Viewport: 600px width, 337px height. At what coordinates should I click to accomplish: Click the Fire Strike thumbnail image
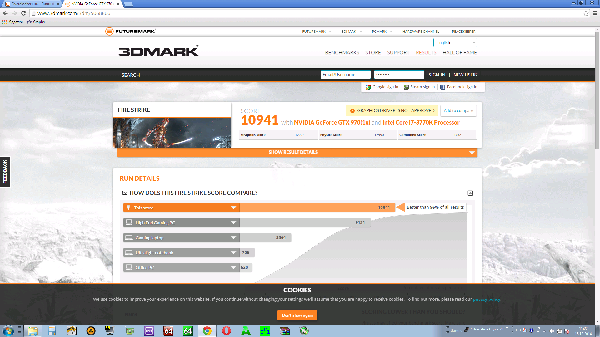click(x=172, y=133)
